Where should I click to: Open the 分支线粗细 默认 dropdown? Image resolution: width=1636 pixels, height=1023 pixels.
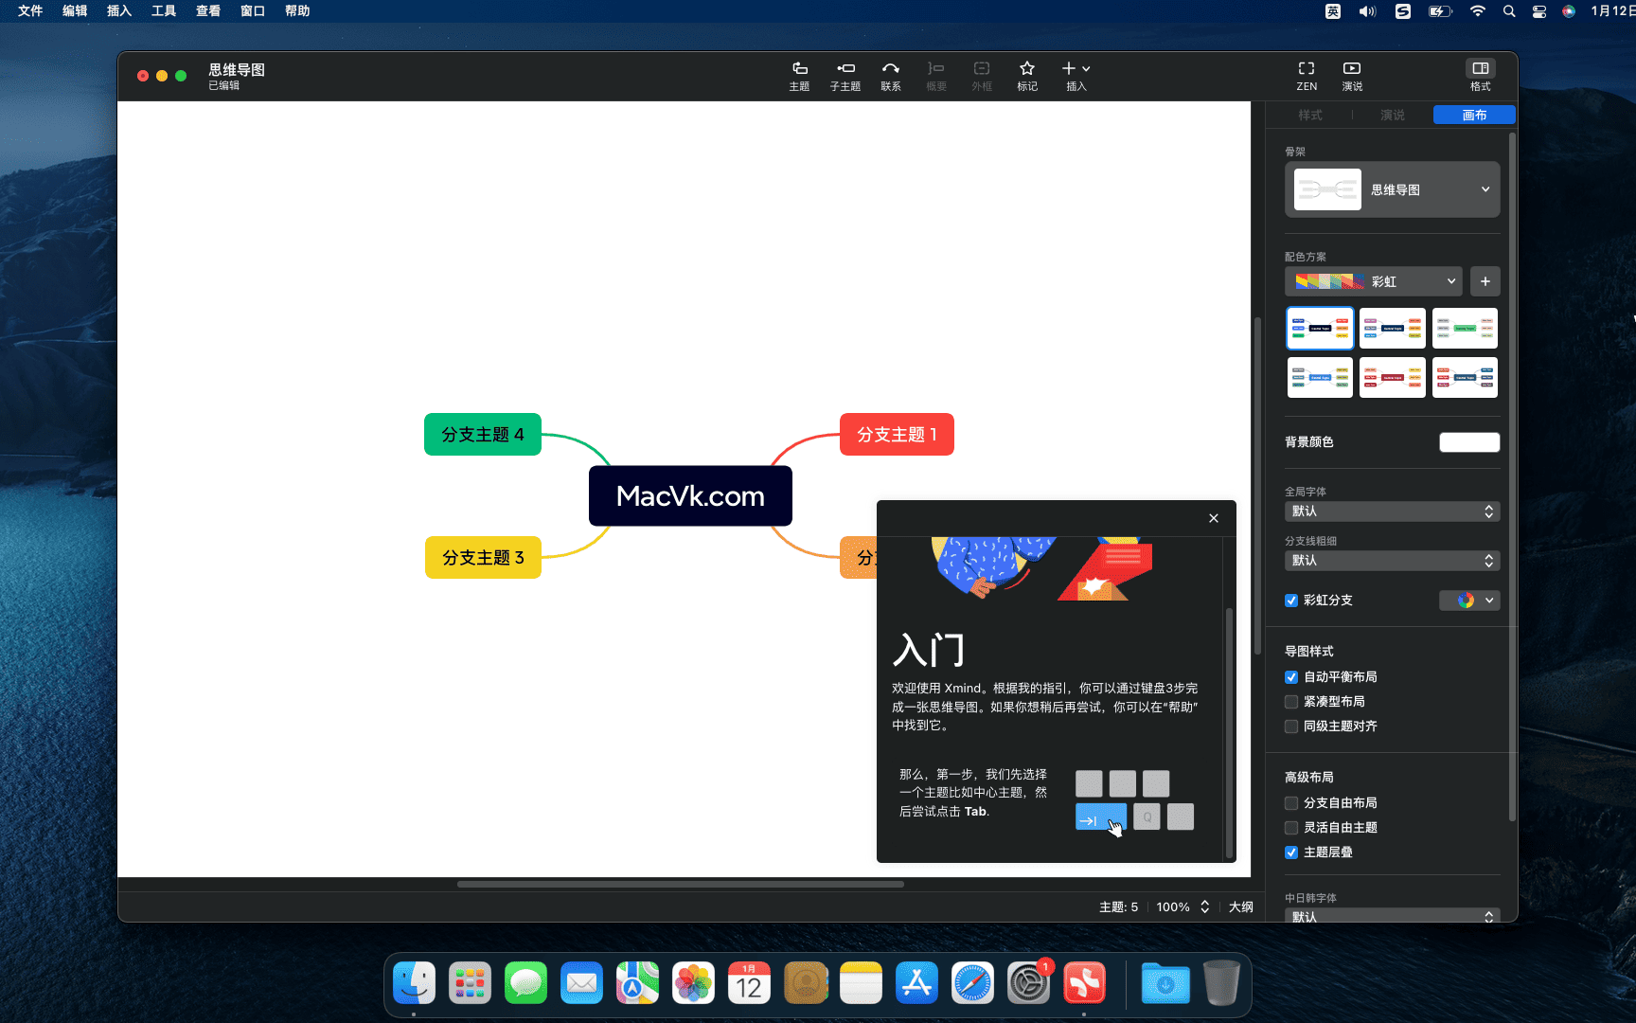coord(1393,561)
